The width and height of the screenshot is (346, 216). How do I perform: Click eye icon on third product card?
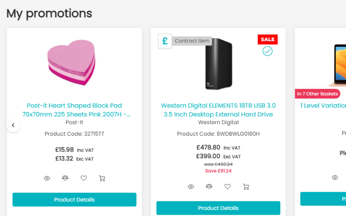(x=335, y=178)
